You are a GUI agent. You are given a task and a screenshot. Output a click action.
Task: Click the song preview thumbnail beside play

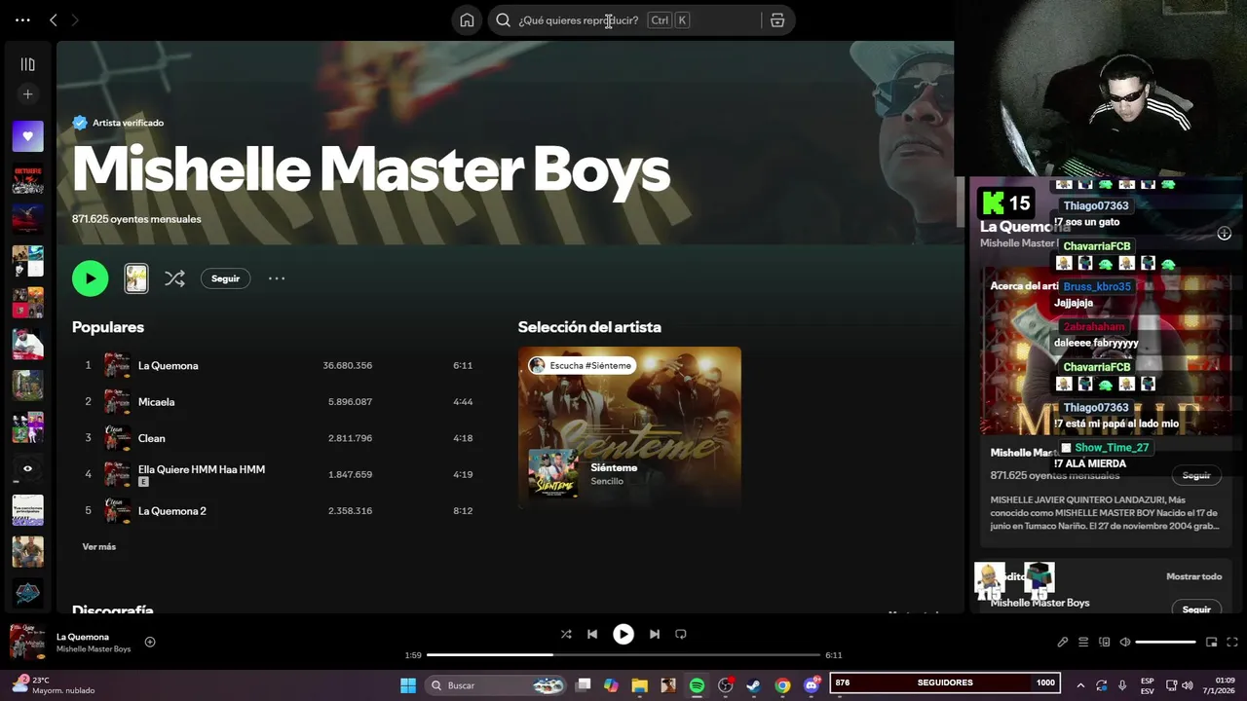tap(136, 278)
